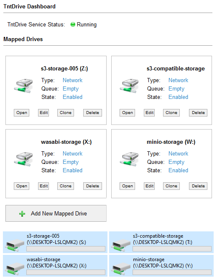Select the minio-storage (Y:) network drive icon

(120, 269)
